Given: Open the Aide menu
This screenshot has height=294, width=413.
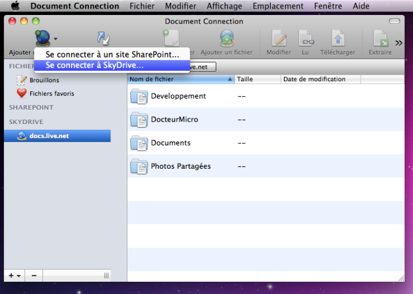Looking at the screenshot, I should [x=361, y=6].
